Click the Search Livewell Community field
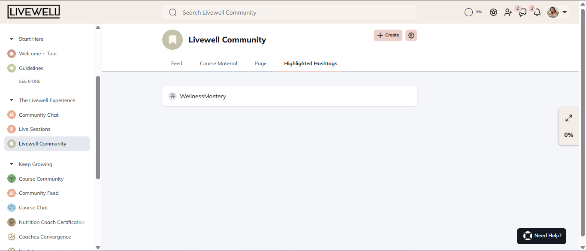The height and width of the screenshot is (251, 586). 289,12
